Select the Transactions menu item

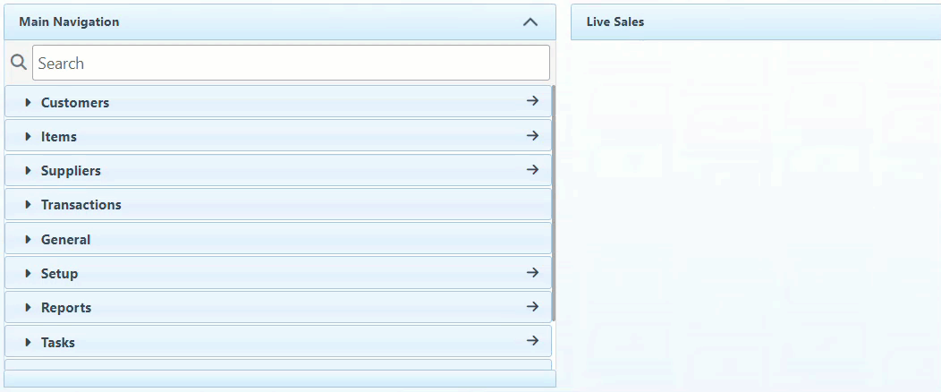[x=81, y=205]
